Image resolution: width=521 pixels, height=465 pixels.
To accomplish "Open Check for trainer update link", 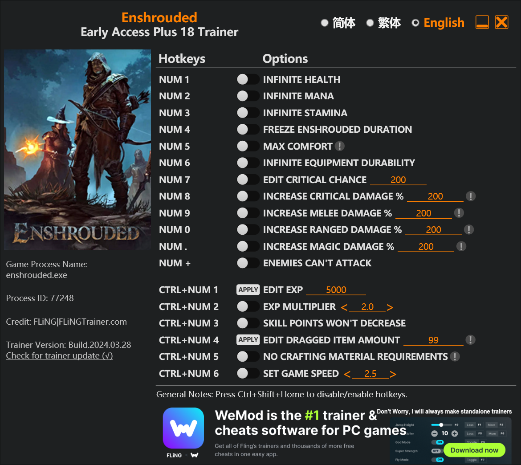I will (x=60, y=355).
